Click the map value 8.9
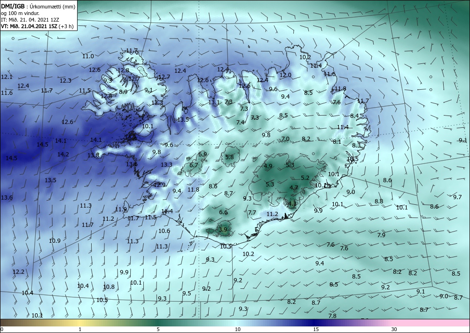The height and width of the screenshot is (333, 470). [123, 92]
